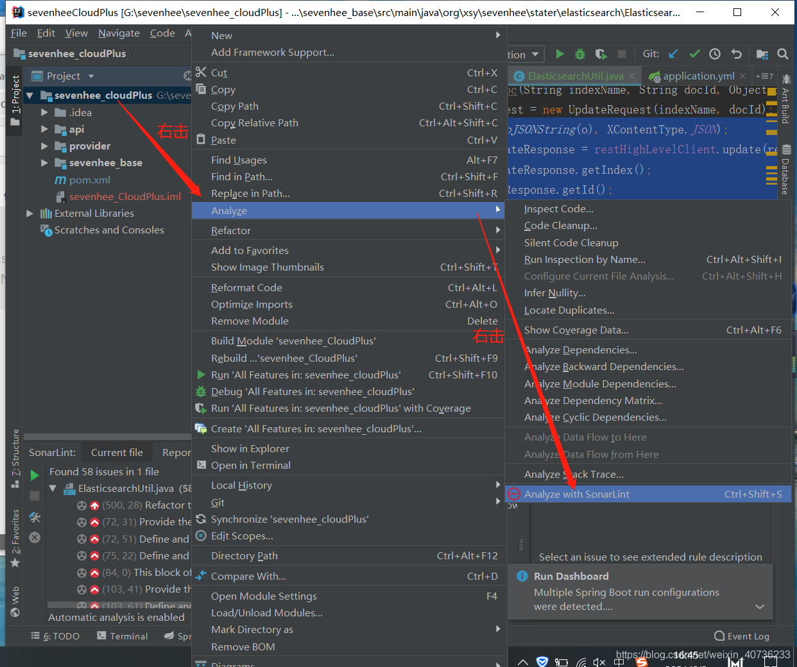Screen dimensions: 797x667
Task: Collapse the sevenhee_cloudPlus root node
Action: pyautogui.click(x=30, y=96)
